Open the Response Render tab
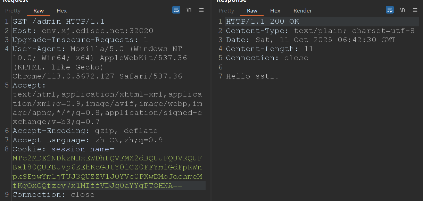Image resolution: width=423 pixels, height=201 pixels. pyautogui.click(x=302, y=11)
